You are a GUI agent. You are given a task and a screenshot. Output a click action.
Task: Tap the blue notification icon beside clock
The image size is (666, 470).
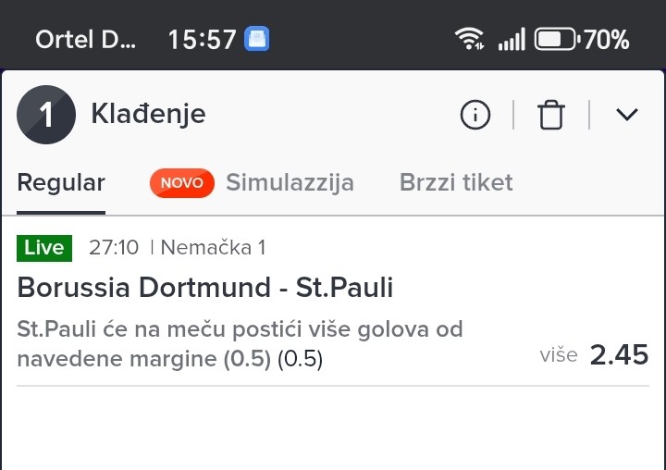[x=256, y=39]
